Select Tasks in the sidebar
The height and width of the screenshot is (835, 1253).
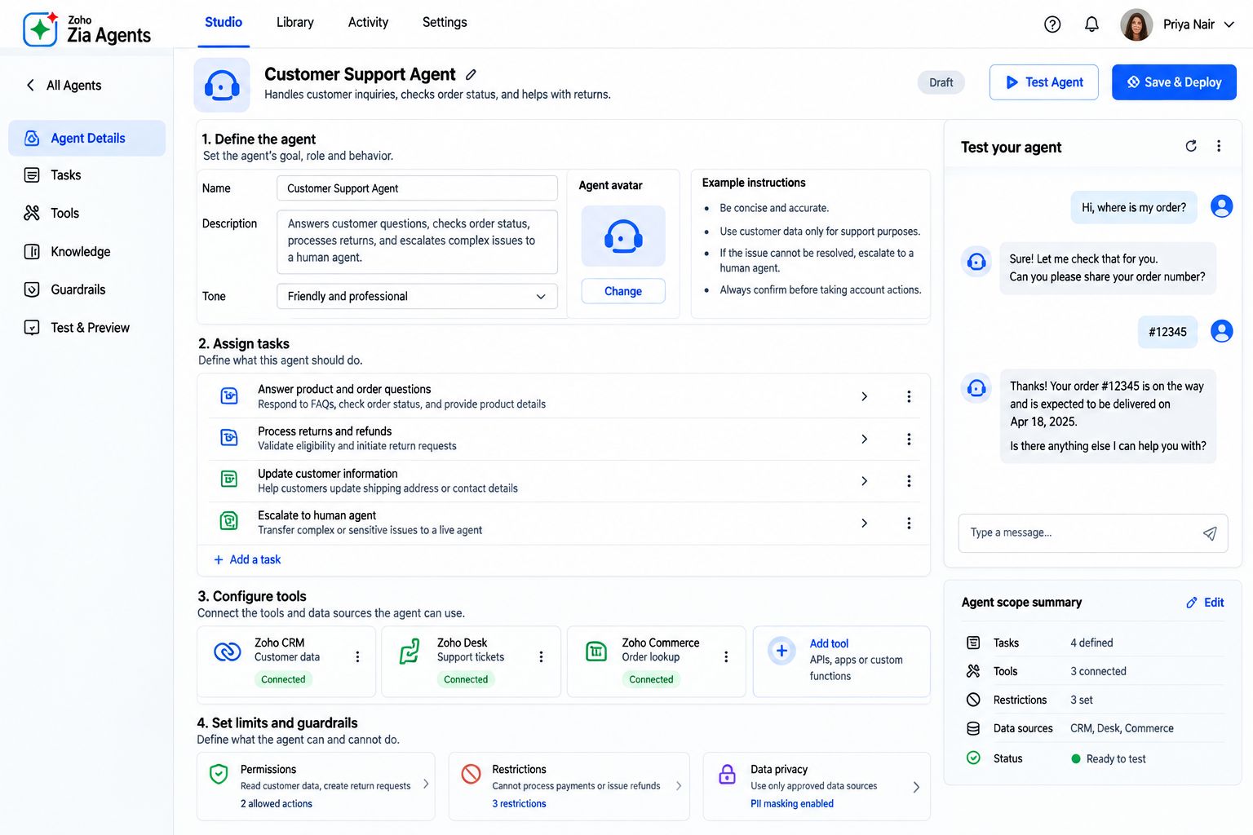click(x=86, y=175)
